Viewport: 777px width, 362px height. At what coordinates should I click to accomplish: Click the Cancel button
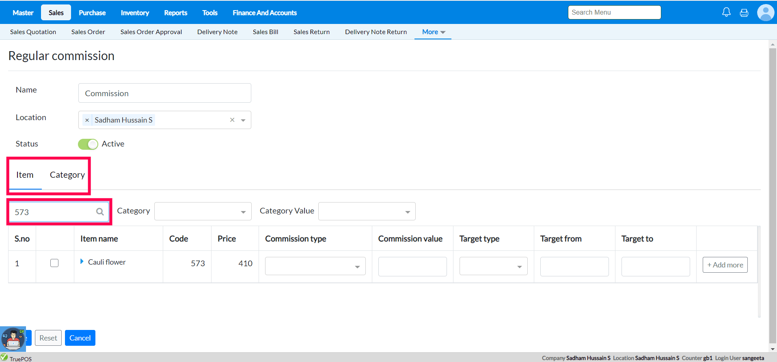click(80, 338)
